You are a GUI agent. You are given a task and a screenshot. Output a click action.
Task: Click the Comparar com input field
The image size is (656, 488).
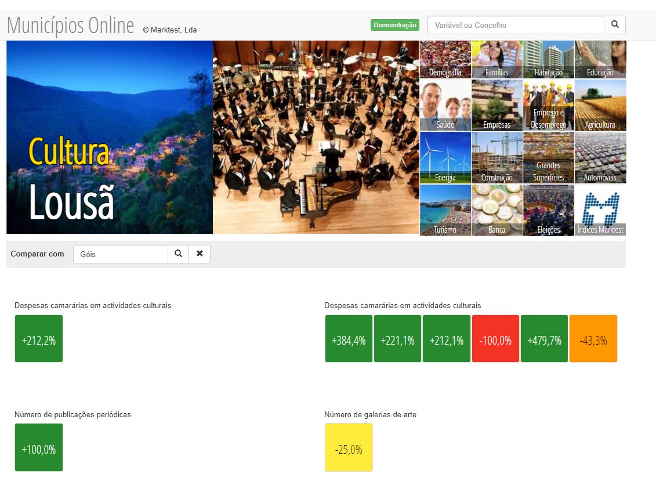(x=120, y=254)
